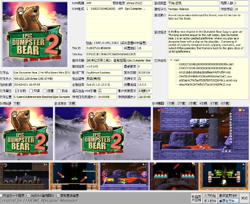Click the 主钥版本 field 0xA (9.1.0-12.0.3)
The height and width of the screenshot is (204, 250).
click(x=104, y=84)
